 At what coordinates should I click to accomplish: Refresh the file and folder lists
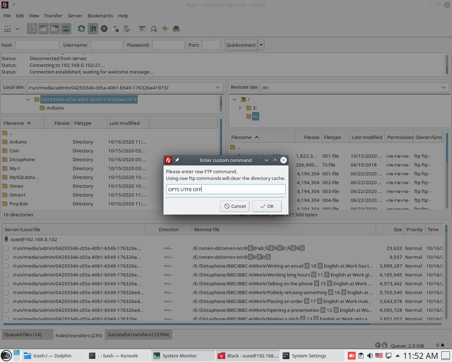coord(82,29)
